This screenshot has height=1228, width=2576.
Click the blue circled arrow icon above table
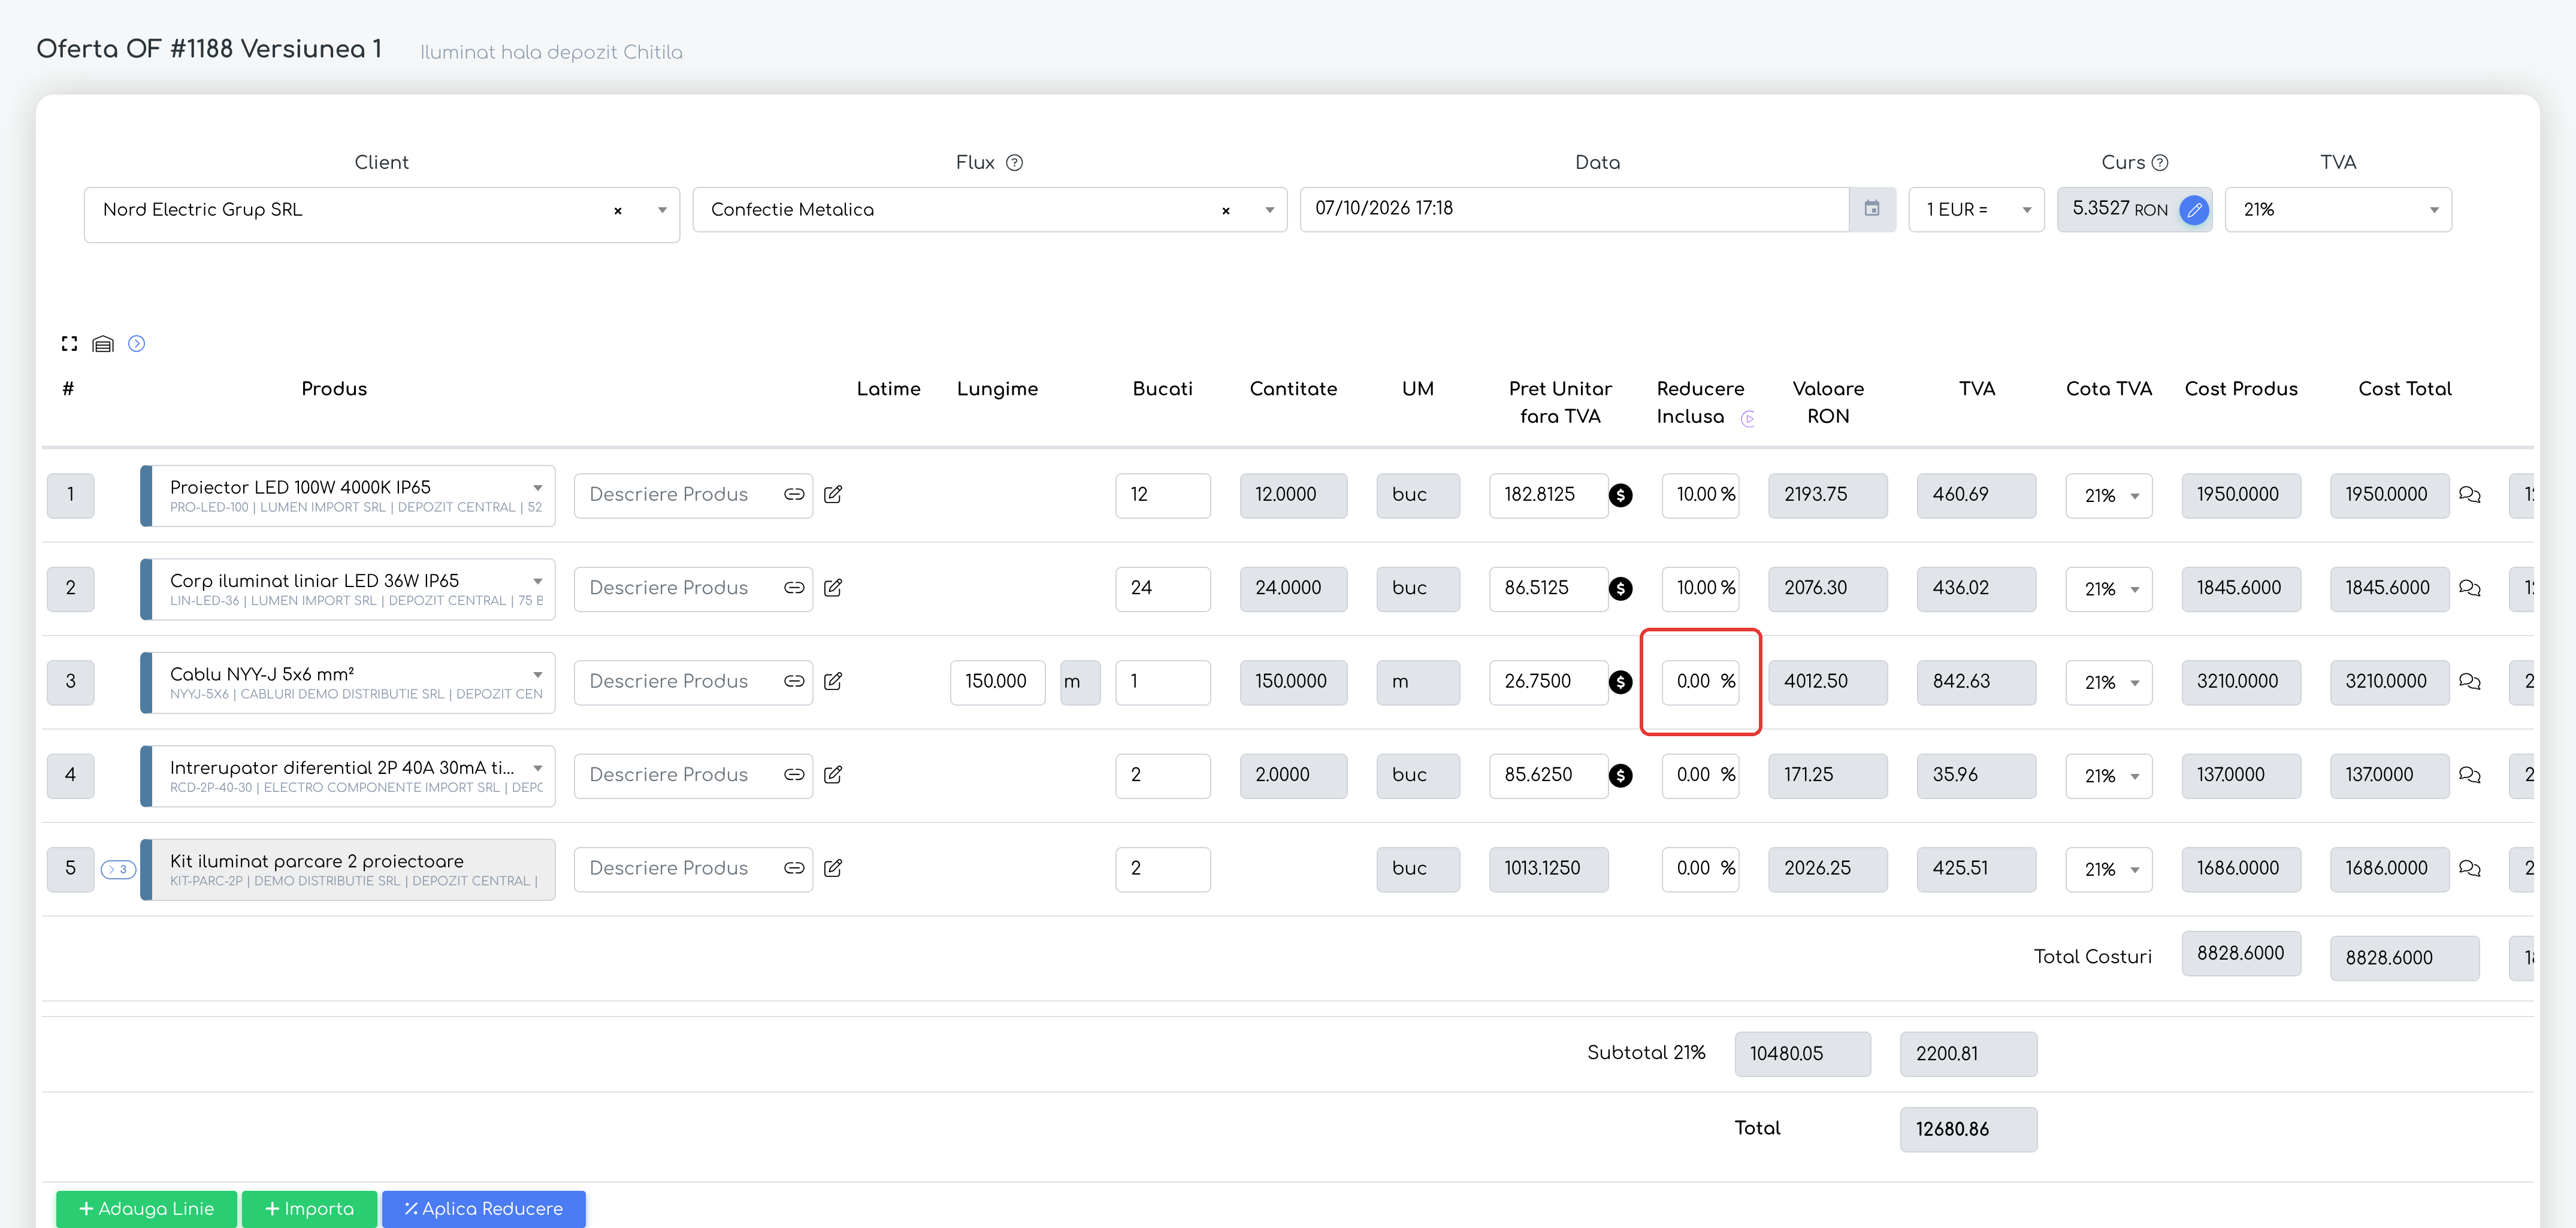pos(137,344)
